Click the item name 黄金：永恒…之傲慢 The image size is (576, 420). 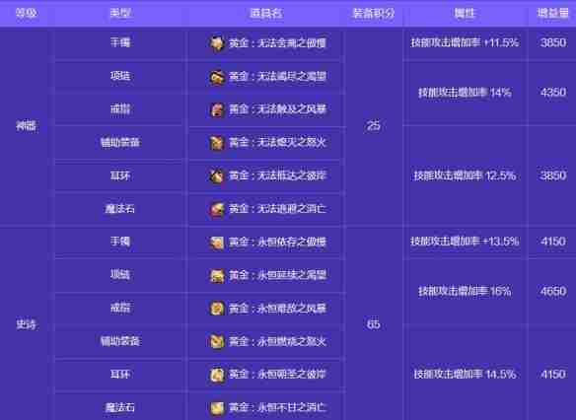coord(277,243)
